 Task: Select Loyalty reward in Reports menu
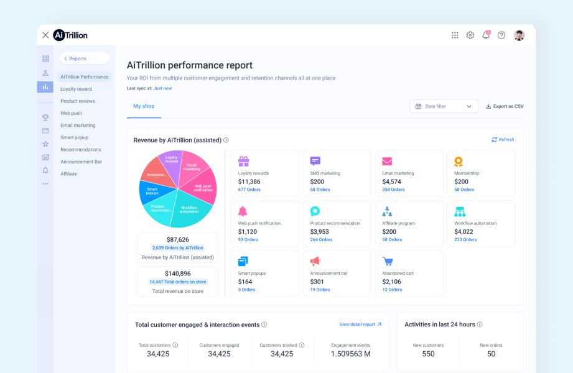click(76, 89)
